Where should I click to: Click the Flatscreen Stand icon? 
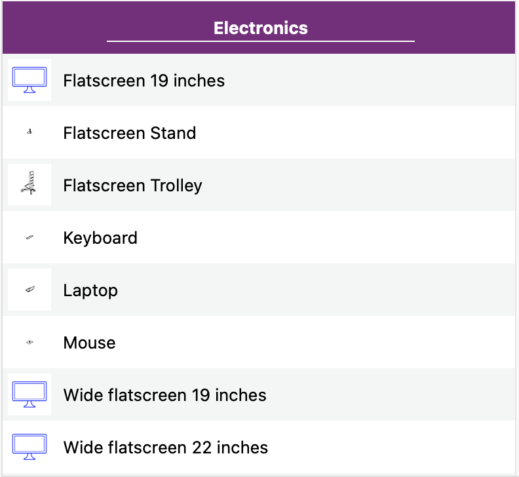point(29,132)
